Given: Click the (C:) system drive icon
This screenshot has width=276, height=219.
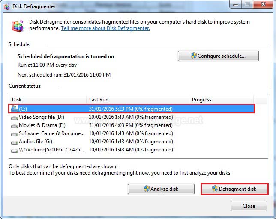Looking at the screenshot, I should tap(15, 109).
